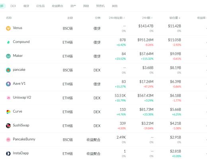Screen dimensions: 207x159
Task: Open the InstaDapp project link
Action: click(x=21, y=153)
